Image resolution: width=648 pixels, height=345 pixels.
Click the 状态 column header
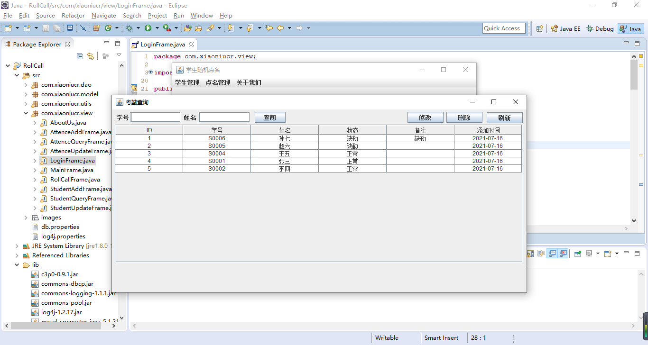tap(352, 130)
